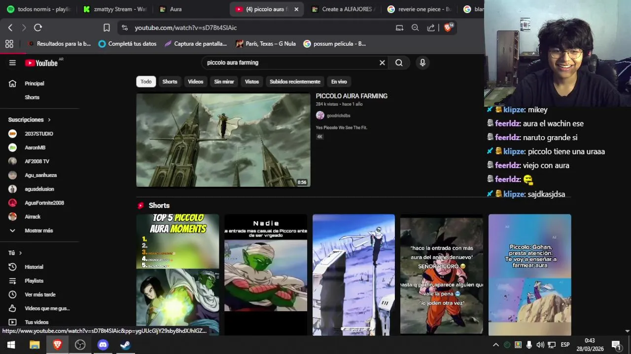Viewport: 631px width, 354px height.
Task: Select the Vistos filter chip
Action: tap(252, 82)
